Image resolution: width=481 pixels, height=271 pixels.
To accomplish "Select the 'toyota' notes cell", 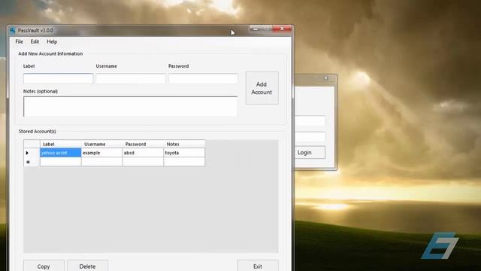I will tap(184, 153).
